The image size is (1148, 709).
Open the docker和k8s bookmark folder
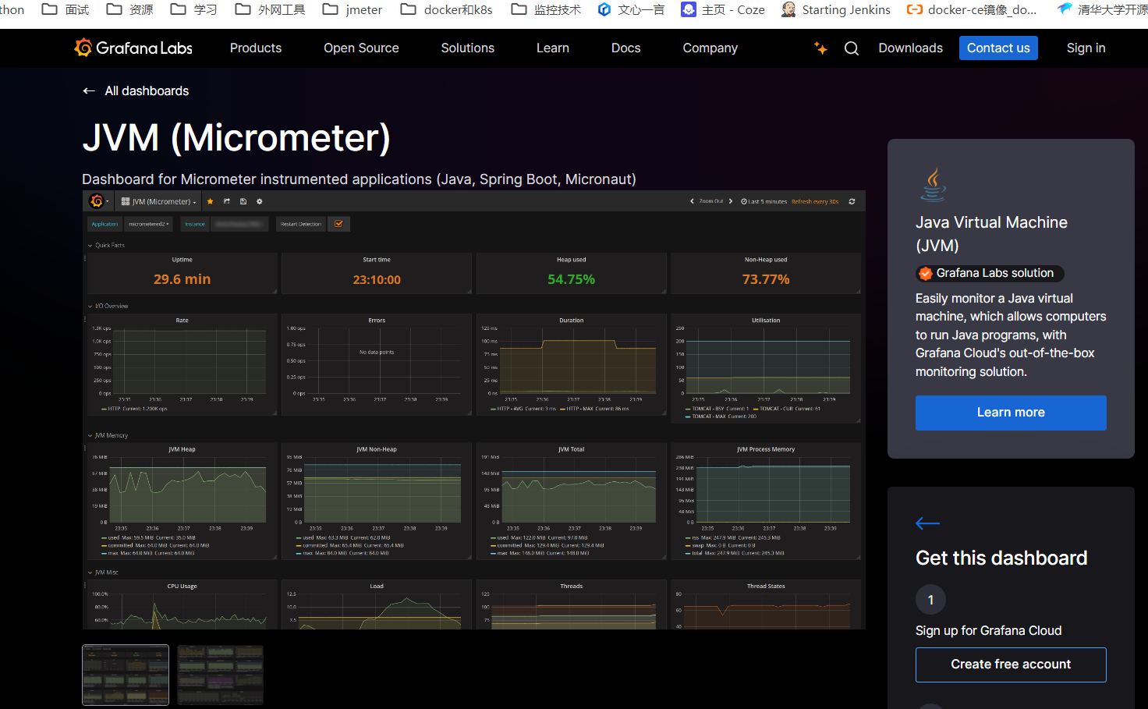click(447, 9)
